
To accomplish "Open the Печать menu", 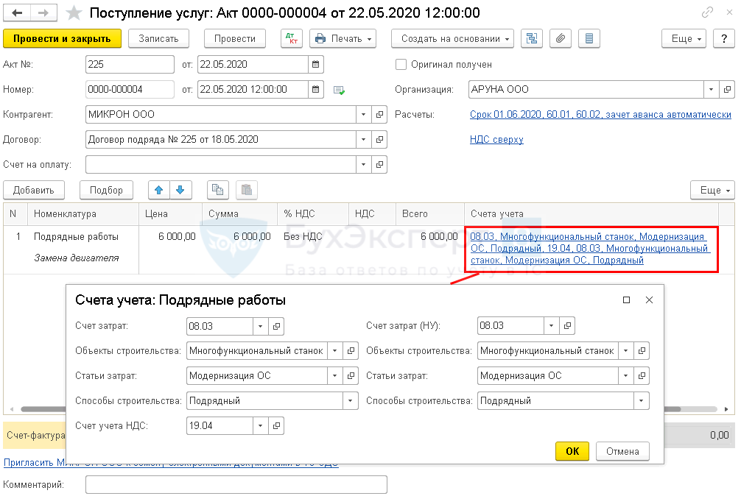I will pos(343,38).
